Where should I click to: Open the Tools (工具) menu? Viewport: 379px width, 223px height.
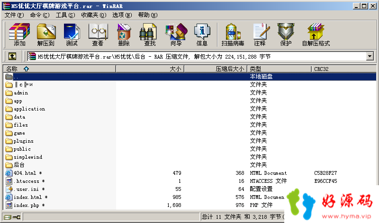pos(65,15)
